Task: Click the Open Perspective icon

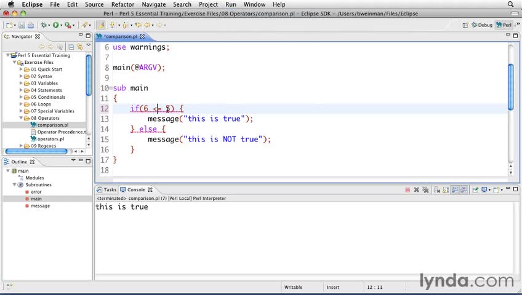Action: (x=465, y=25)
